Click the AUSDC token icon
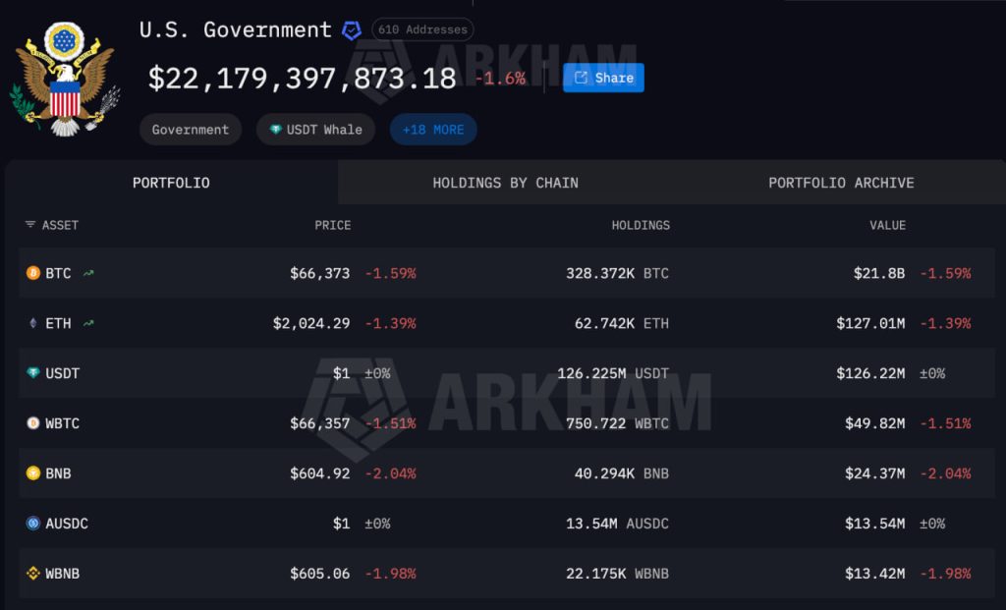The width and height of the screenshot is (1006, 610). pyautogui.click(x=34, y=524)
